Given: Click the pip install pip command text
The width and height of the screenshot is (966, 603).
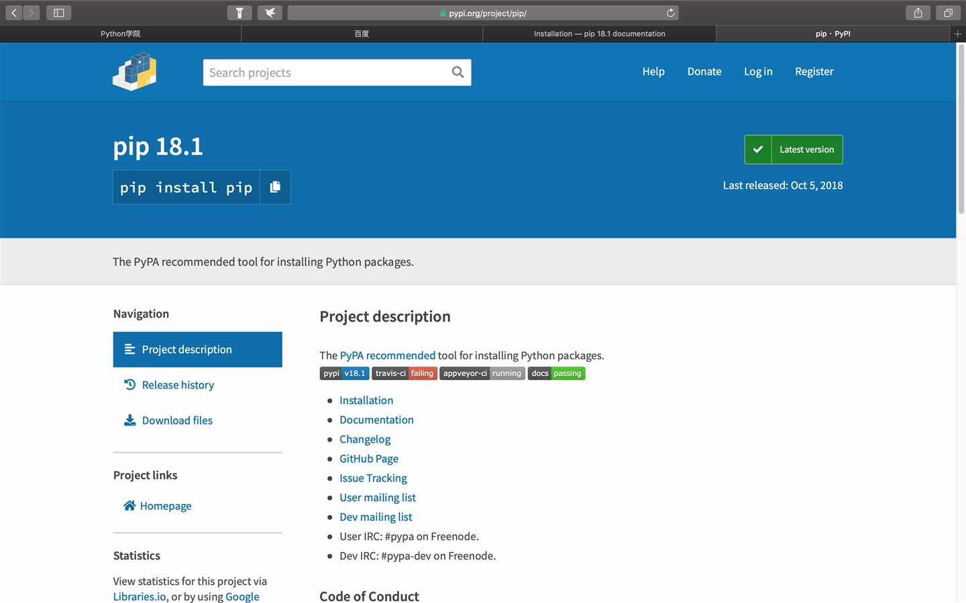Looking at the screenshot, I should tap(186, 188).
